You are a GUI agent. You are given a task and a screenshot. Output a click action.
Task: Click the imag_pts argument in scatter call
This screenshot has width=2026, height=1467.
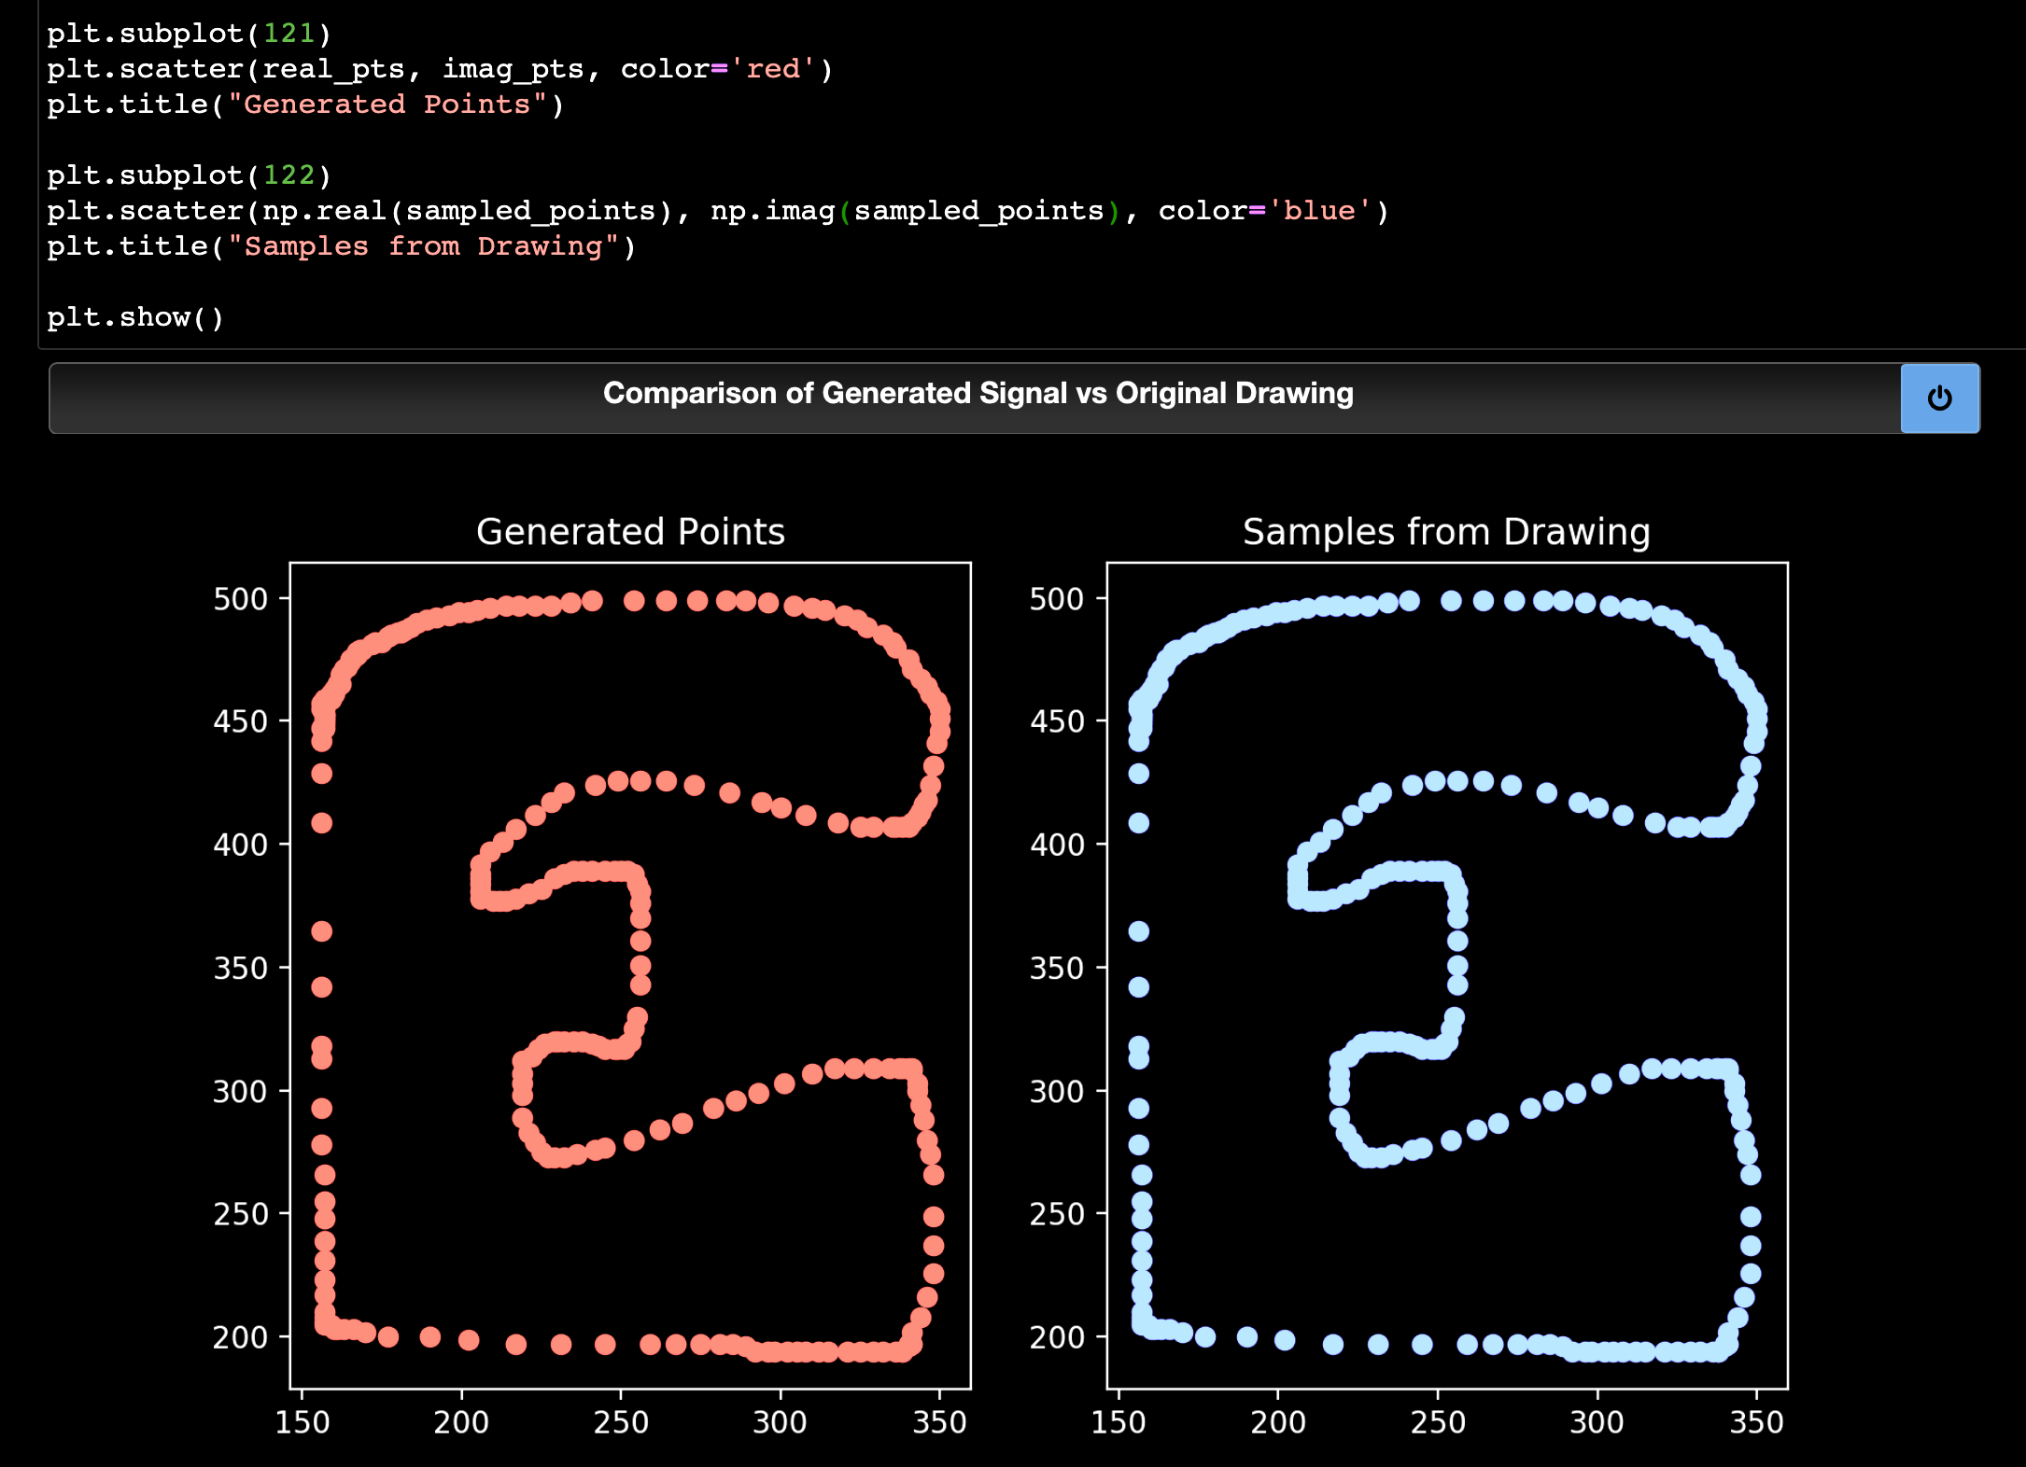pos(513,69)
